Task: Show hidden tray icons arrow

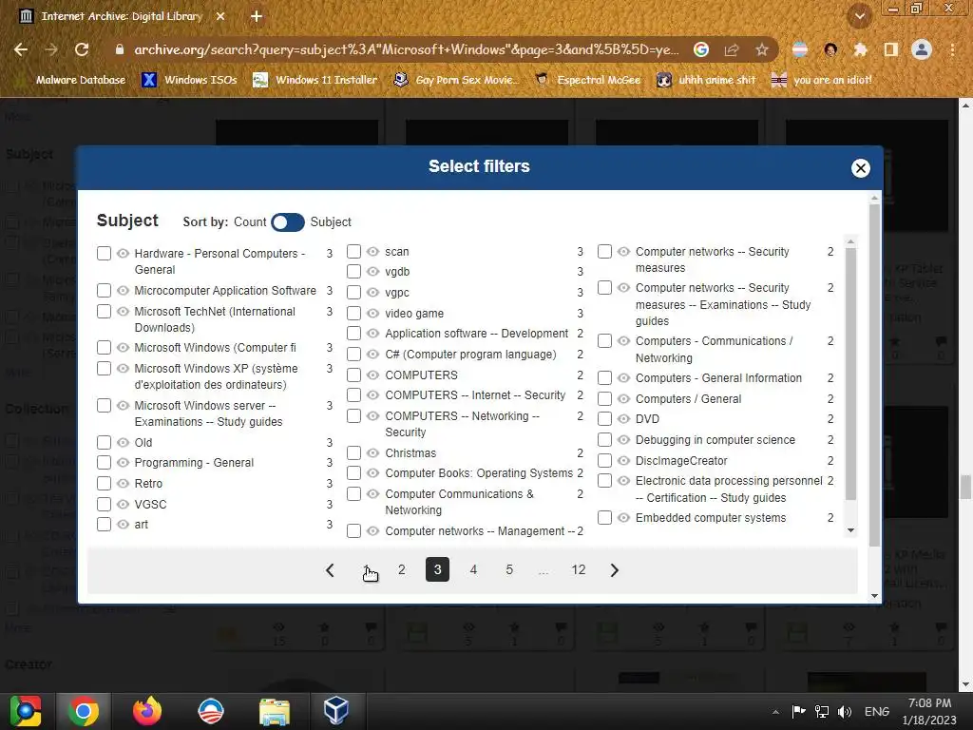Action: pos(775,712)
